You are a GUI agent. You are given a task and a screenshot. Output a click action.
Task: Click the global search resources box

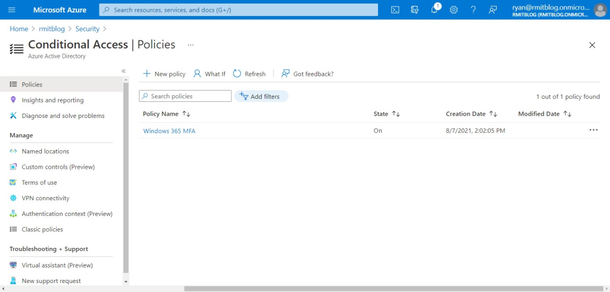(239, 10)
